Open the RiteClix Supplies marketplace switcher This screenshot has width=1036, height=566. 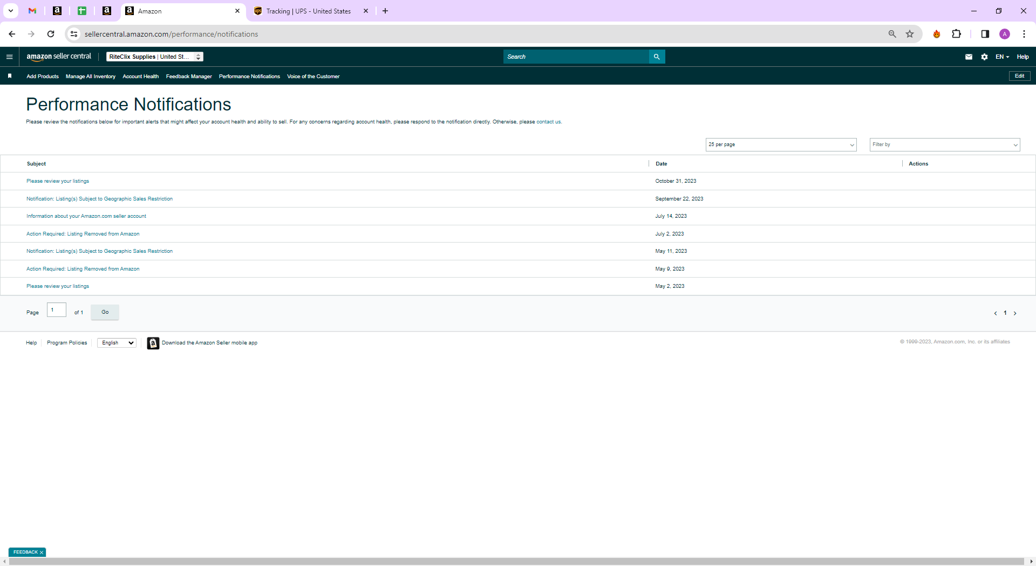point(155,57)
